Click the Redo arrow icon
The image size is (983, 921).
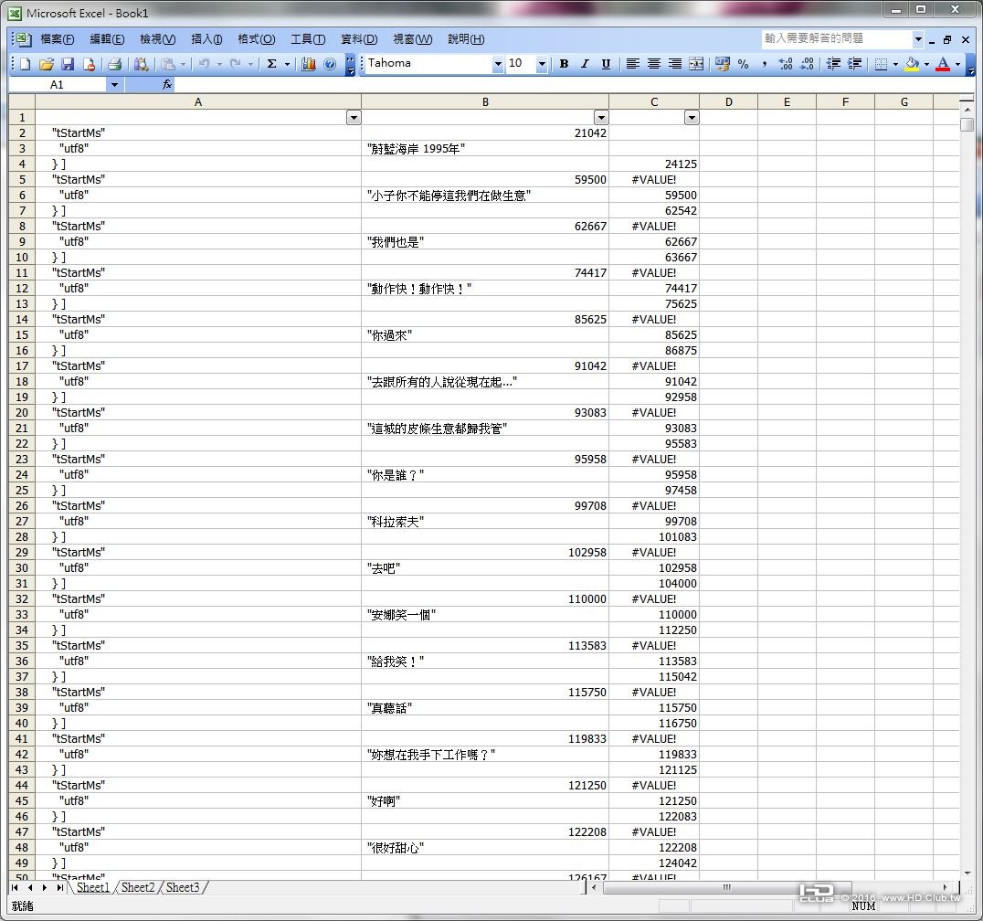(x=235, y=64)
